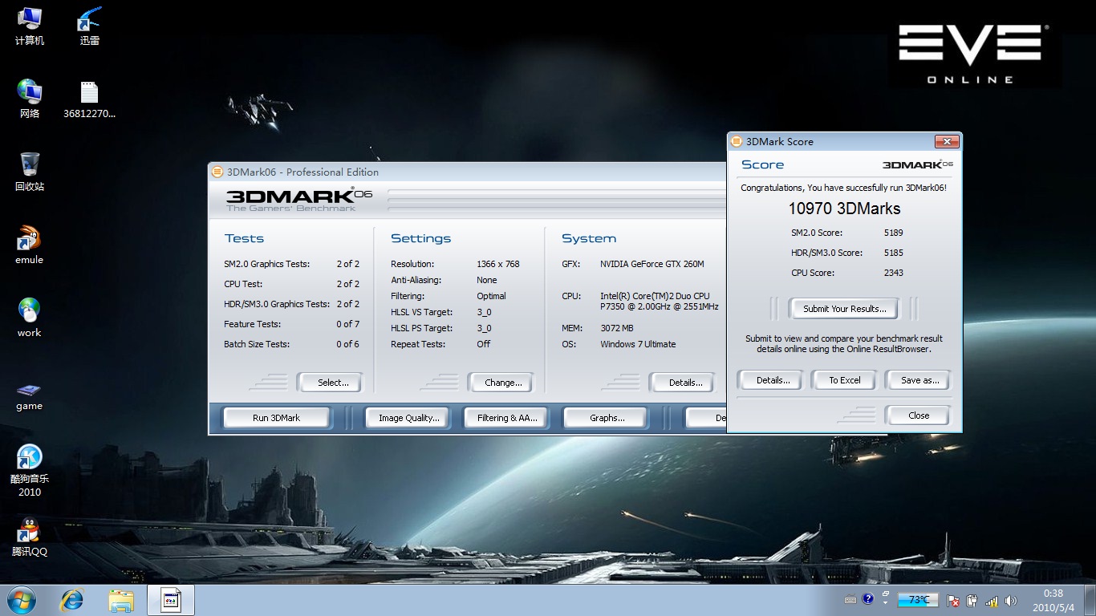The width and height of the screenshot is (1096, 616).
Task: Click the CPU Score value 2343
Action: pyautogui.click(x=893, y=273)
